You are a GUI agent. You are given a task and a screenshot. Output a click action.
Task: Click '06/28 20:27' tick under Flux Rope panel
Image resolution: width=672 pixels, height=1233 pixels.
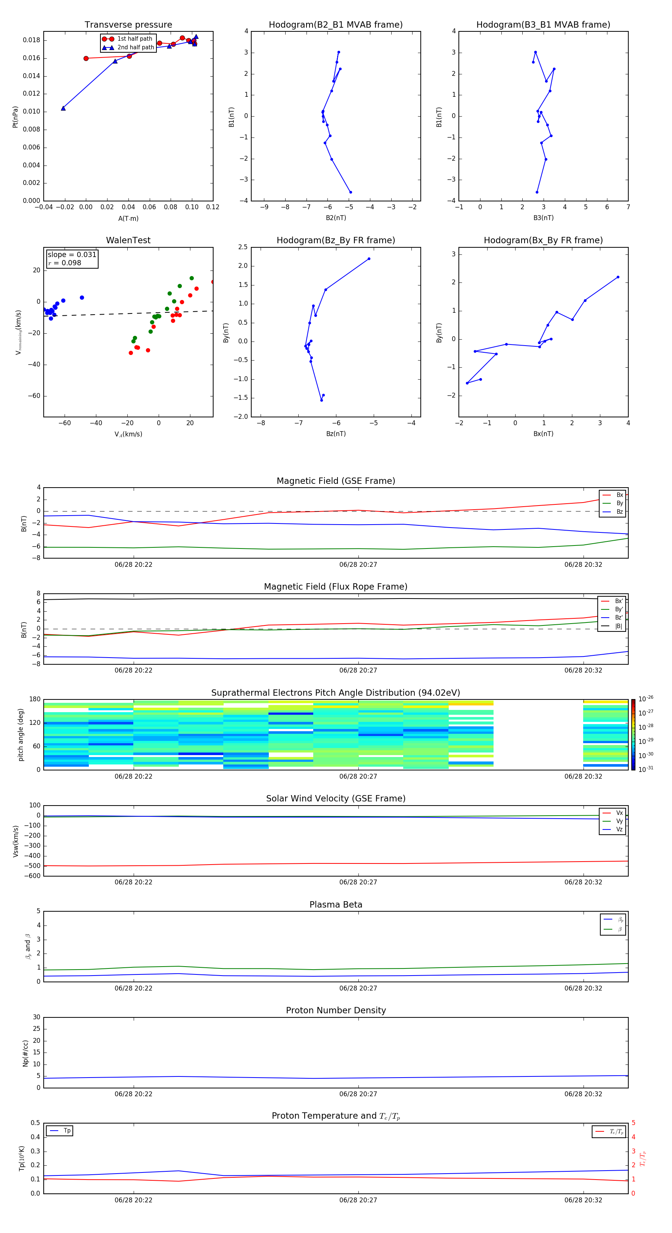[358, 671]
